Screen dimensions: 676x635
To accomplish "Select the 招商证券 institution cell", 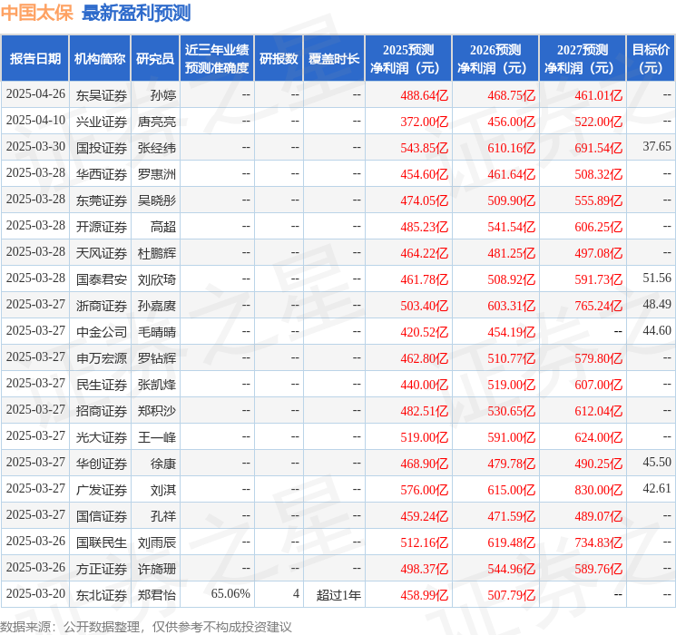I will tap(102, 411).
